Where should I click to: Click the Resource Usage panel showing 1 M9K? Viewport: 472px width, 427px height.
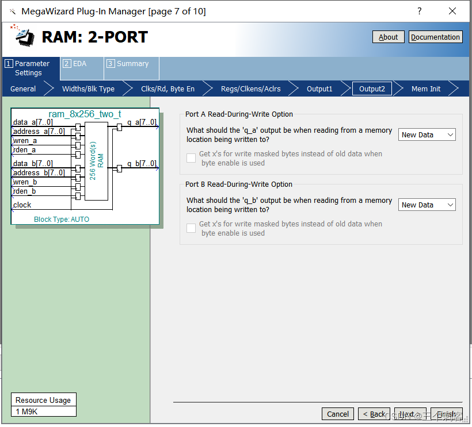pos(43,405)
